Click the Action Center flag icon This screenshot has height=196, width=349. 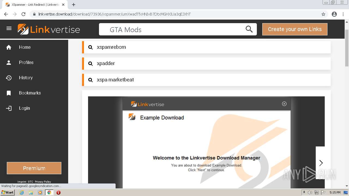(x=323, y=192)
